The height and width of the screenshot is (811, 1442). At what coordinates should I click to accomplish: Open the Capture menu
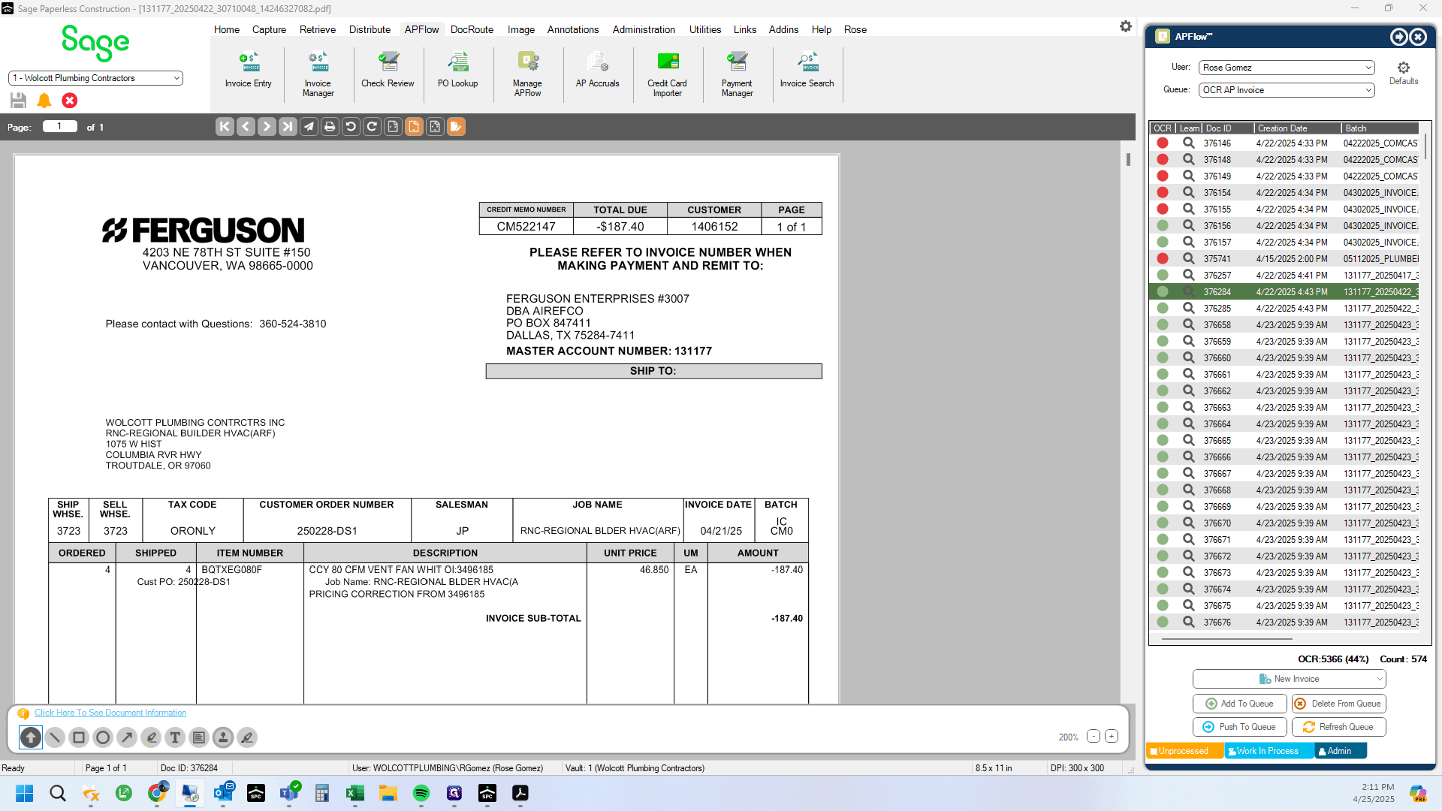[269, 29]
